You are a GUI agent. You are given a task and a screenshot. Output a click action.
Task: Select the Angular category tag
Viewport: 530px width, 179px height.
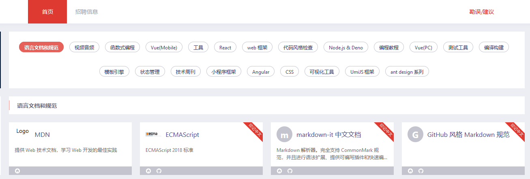coord(261,72)
